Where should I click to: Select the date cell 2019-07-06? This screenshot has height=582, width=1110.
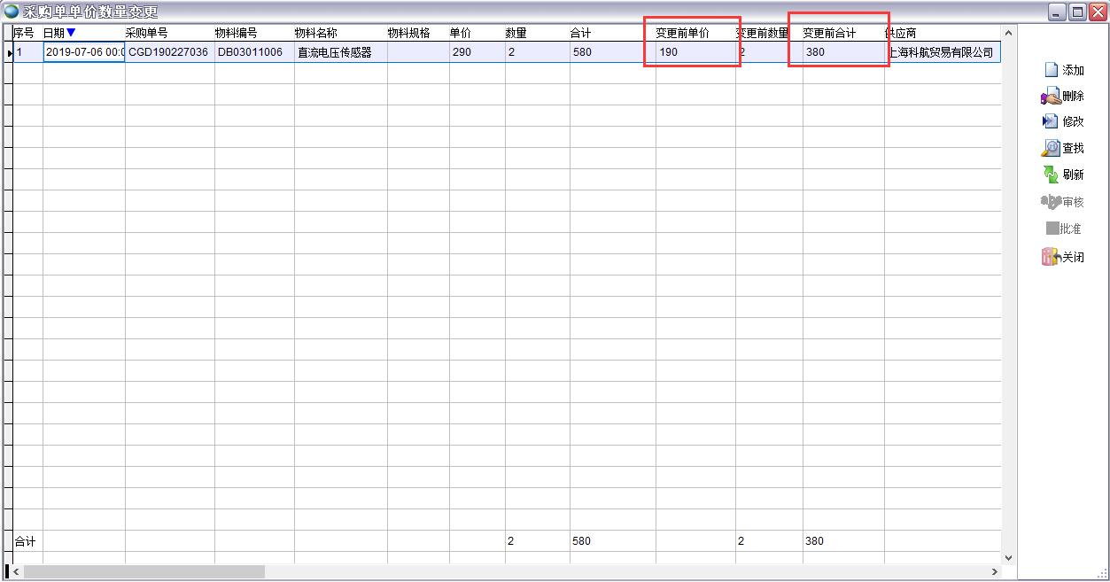pyautogui.click(x=84, y=52)
